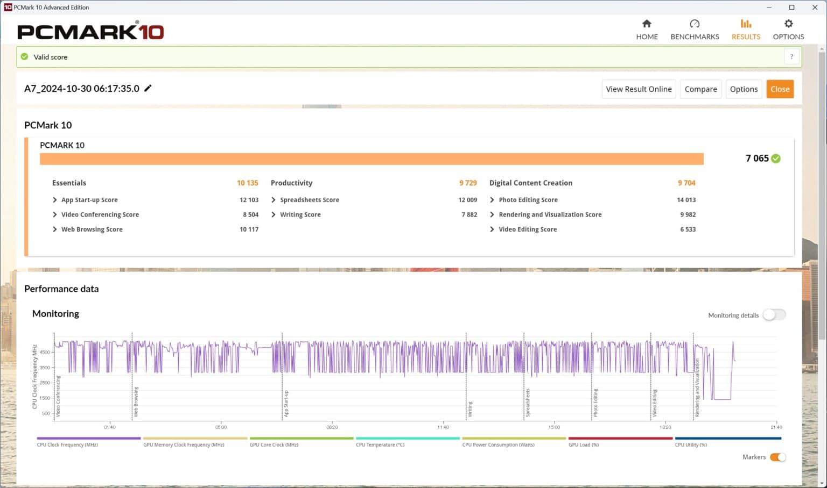Turn off the Markers toggle
This screenshot has height=488, width=827.
(777, 457)
